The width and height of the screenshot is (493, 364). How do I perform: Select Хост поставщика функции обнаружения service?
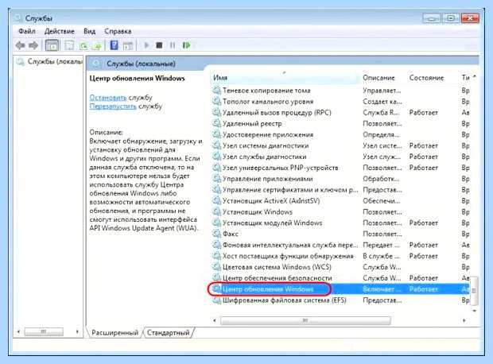point(340,256)
